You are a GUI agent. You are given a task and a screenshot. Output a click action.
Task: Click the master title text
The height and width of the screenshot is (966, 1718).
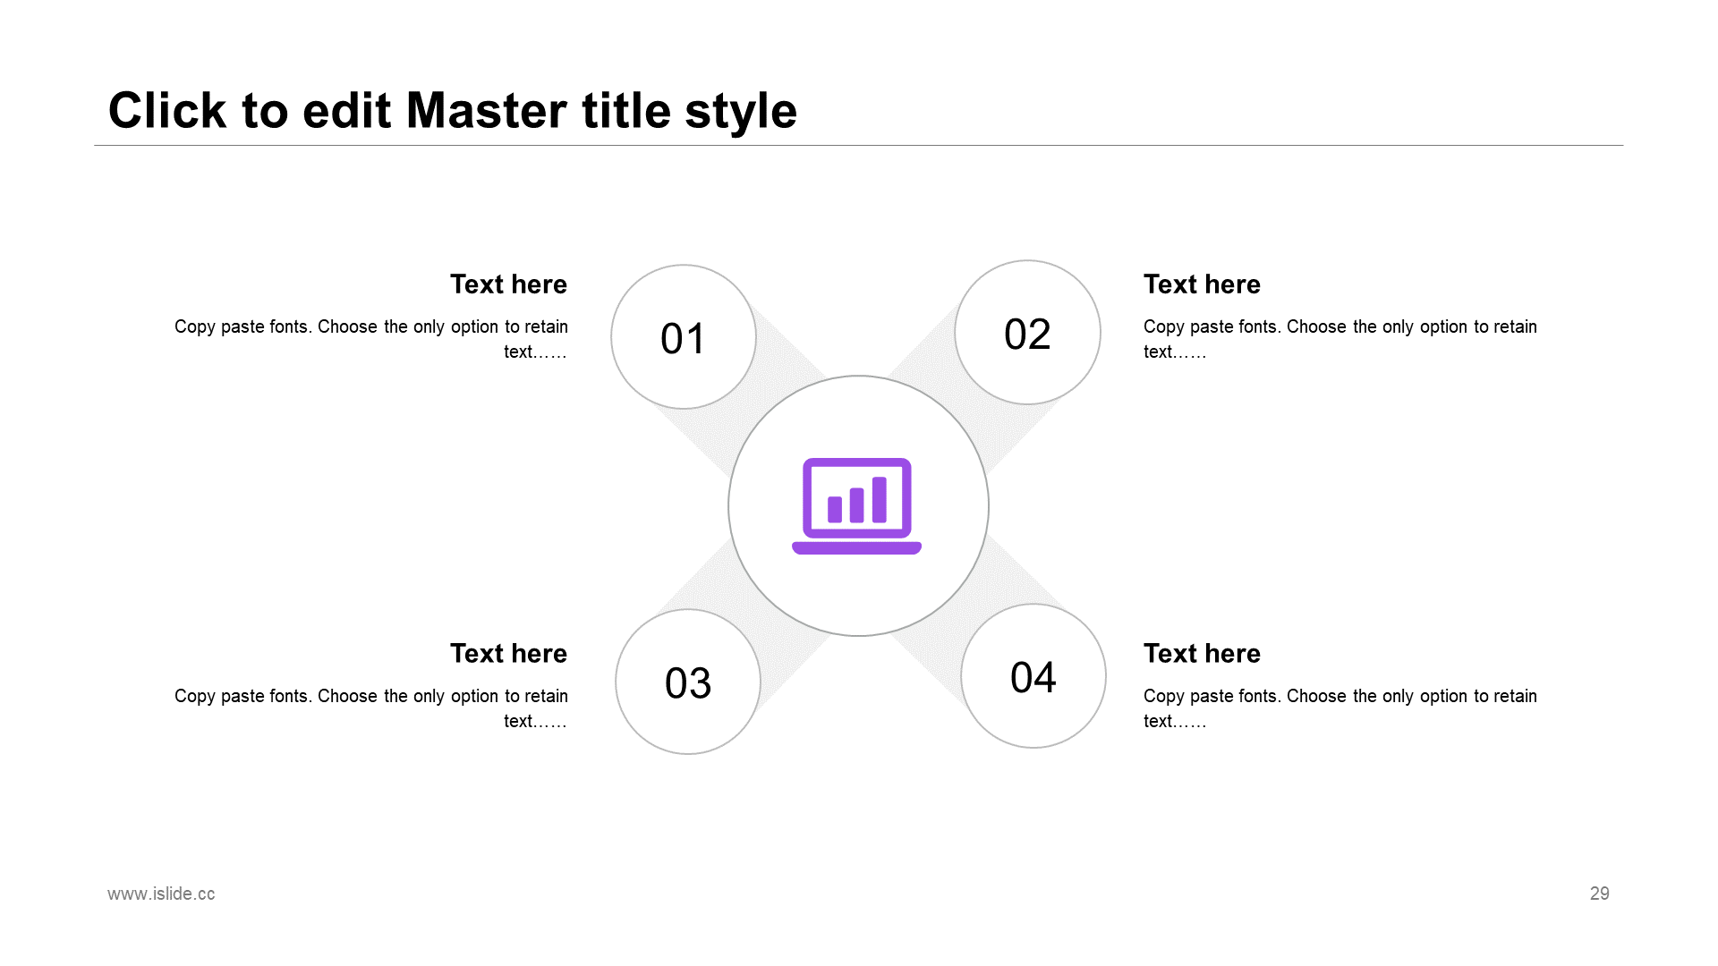[x=452, y=111]
